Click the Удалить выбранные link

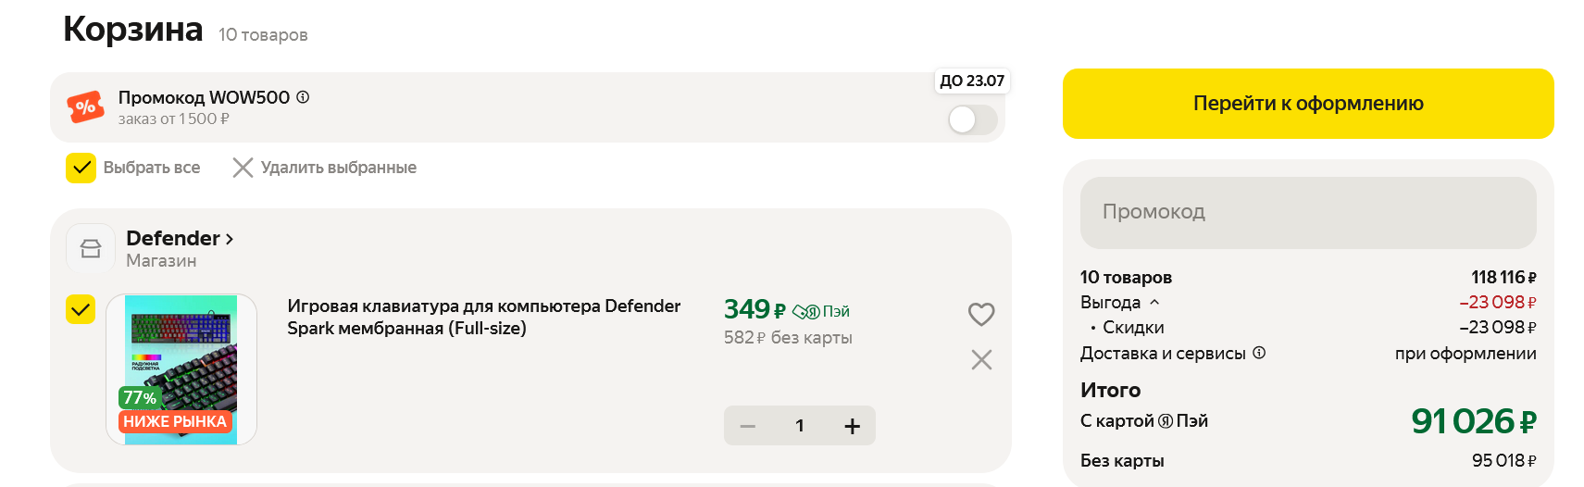[338, 168]
